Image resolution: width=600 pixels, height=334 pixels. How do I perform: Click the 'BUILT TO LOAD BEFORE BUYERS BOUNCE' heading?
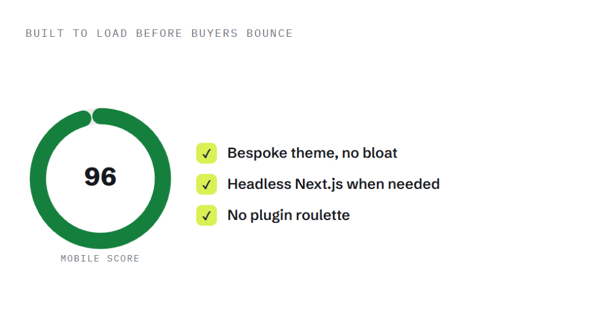pos(159,33)
